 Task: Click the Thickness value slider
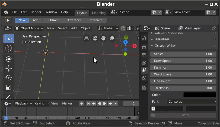coord(183,88)
